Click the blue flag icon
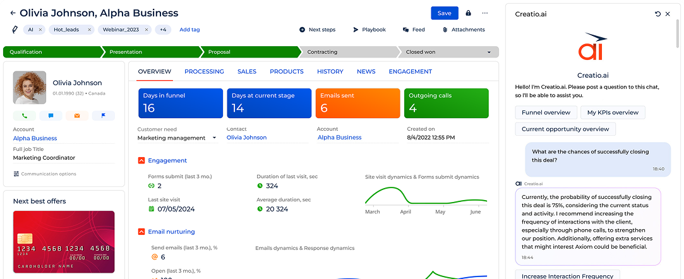Screen dimensions: 684x279 pos(104,116)
